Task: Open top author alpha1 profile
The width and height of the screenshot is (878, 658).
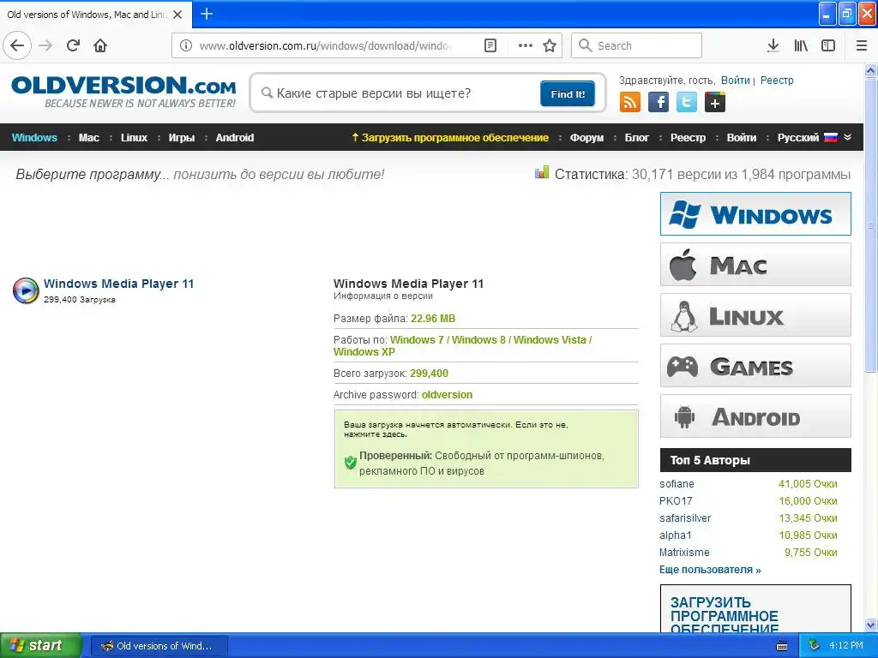Action: (x=676, y=535)
